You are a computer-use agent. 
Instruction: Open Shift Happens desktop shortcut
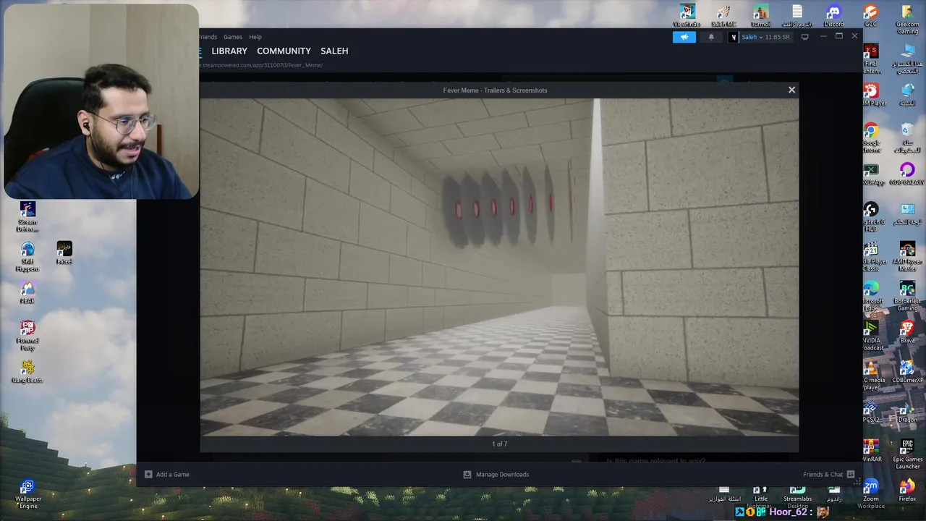tap(27, 257)
